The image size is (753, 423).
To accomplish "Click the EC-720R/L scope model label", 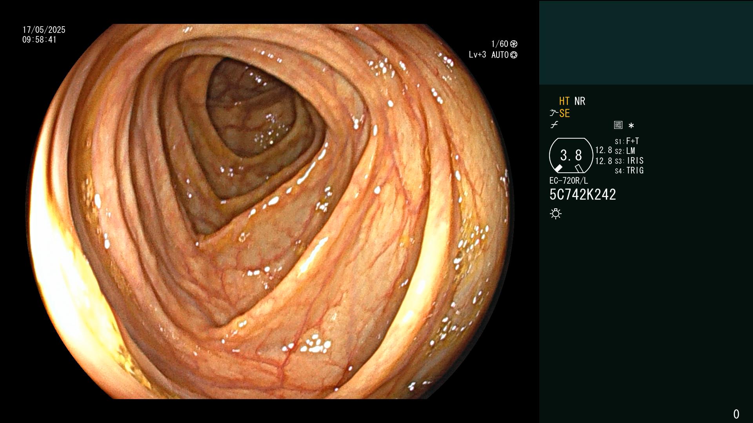I will pyautogui.click(x=569, y=181).
